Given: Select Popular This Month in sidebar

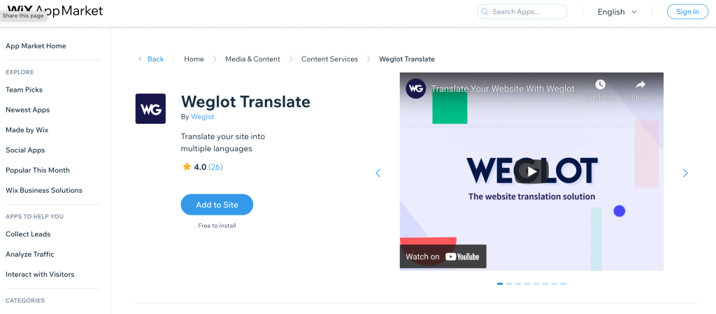Looking at the screenshot, I should [38, 170].
